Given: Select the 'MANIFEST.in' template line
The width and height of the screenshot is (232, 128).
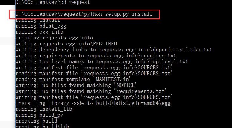Looking at the screenshot, I should tap(73, 79).
